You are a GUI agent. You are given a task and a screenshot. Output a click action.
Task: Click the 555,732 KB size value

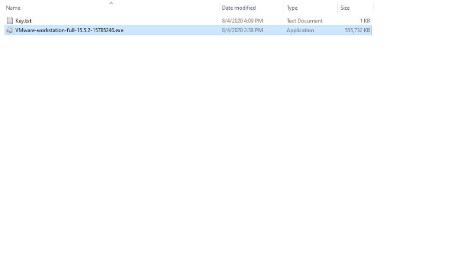click(357, 30)
